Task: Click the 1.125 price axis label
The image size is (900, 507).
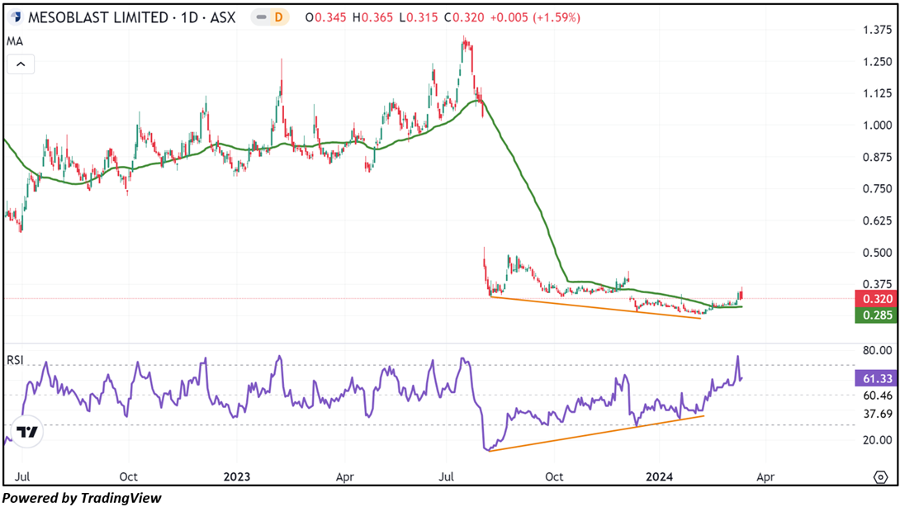Action: pyautogui.click(x=878, y=93)
